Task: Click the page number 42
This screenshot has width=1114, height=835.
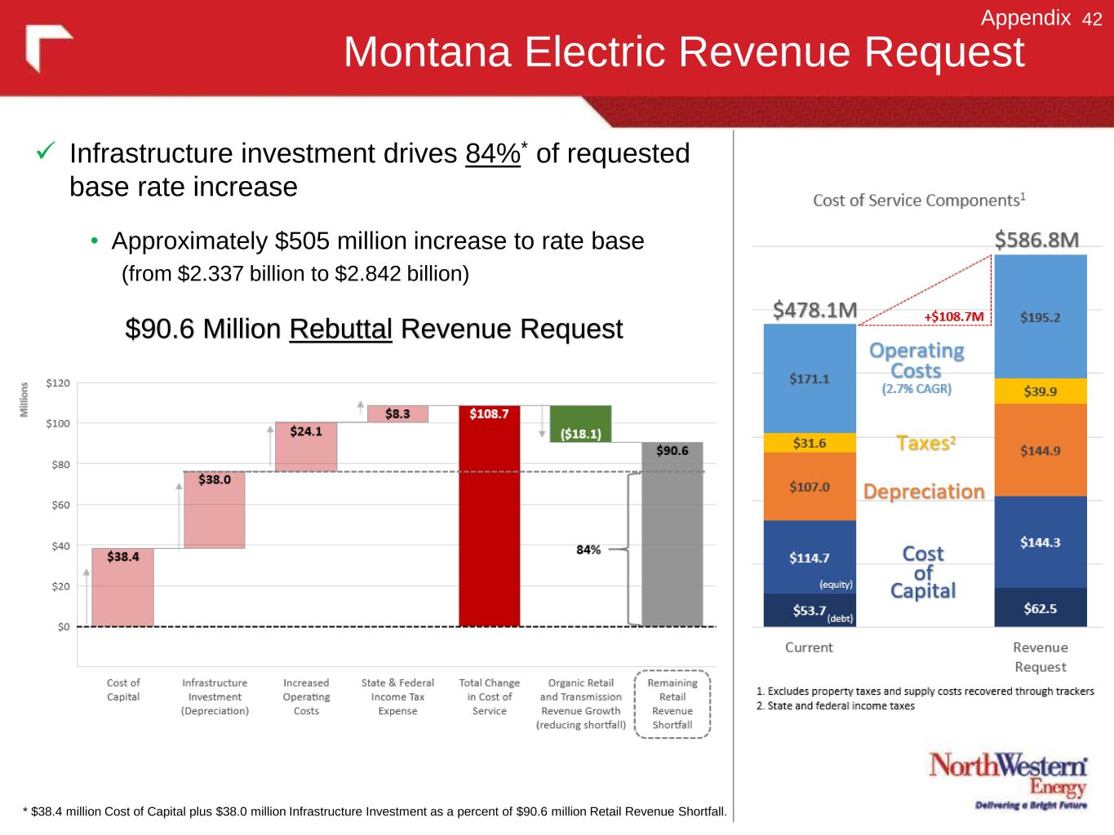Action: [1092, 19]
